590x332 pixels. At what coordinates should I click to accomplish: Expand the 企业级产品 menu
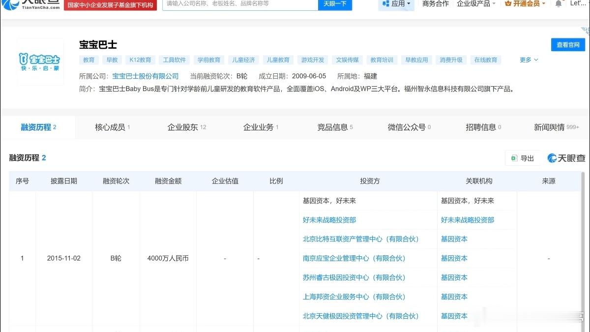tap(476, 3)
